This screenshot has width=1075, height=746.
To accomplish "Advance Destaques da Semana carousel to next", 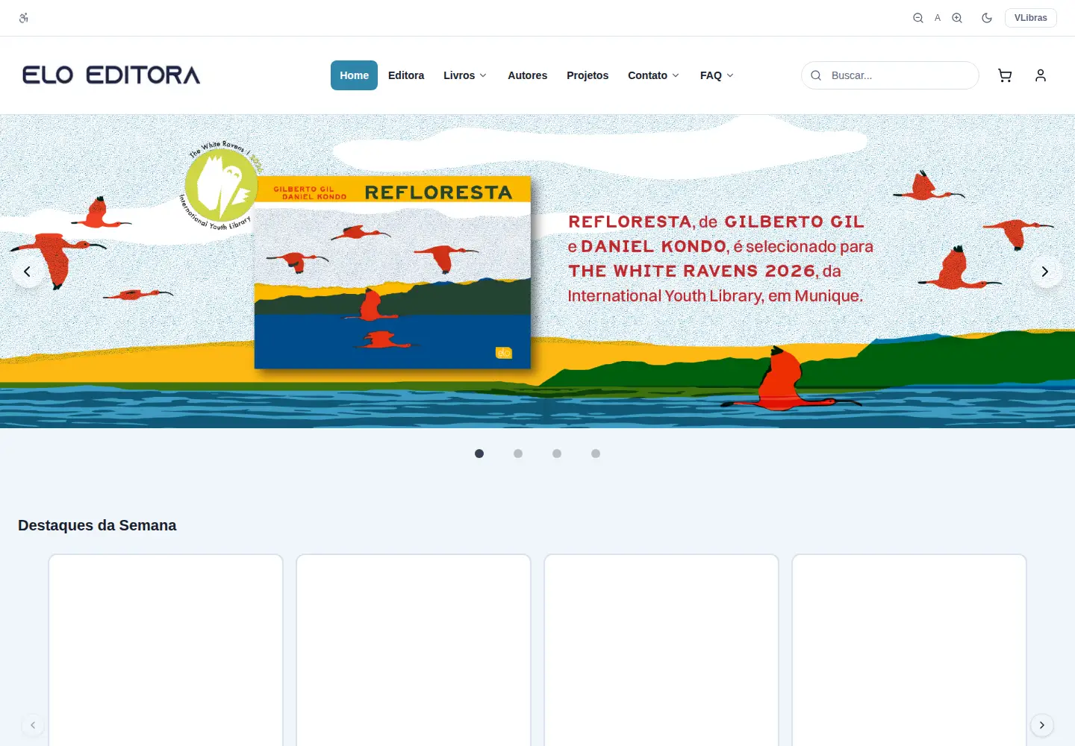I will (x=1042, y=725).
